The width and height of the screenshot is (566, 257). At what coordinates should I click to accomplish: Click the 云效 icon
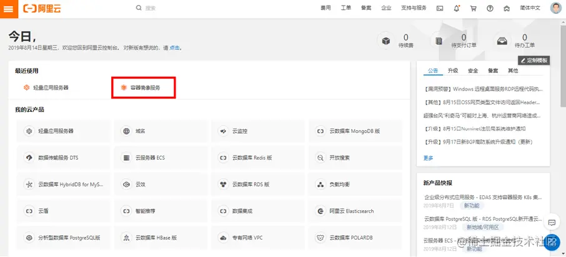(126, 185)
